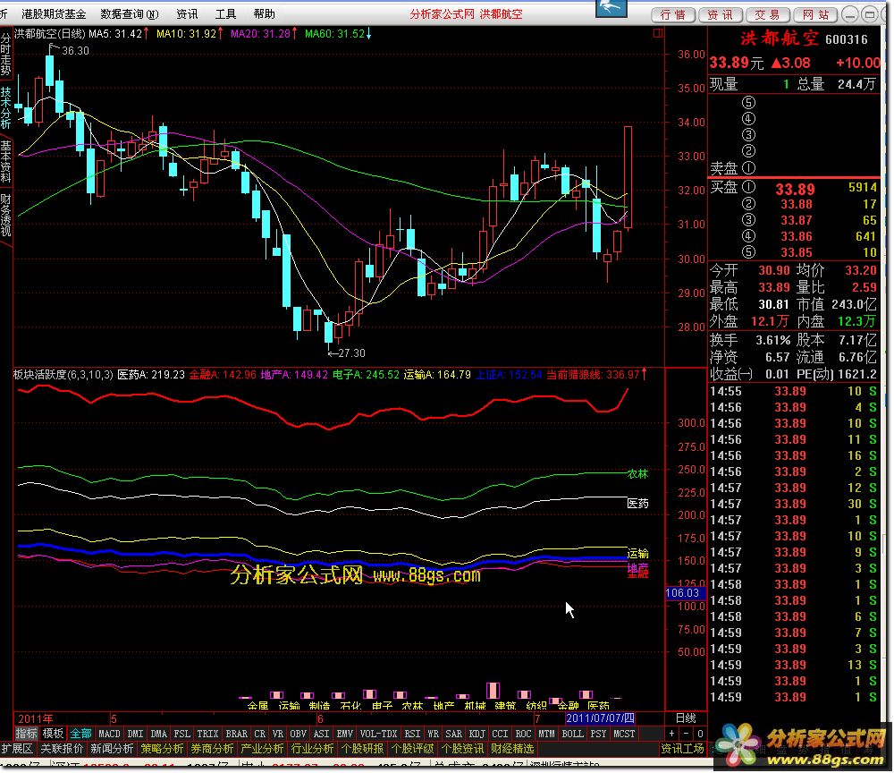
Task: Select the VOL-TDX indicator
Action: coord(378,734)
